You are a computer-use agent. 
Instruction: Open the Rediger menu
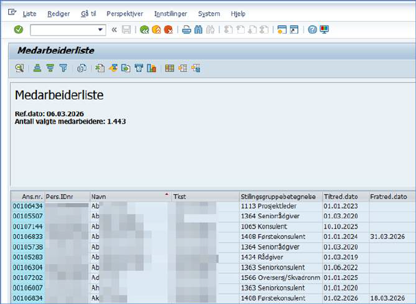coord(58,14)
